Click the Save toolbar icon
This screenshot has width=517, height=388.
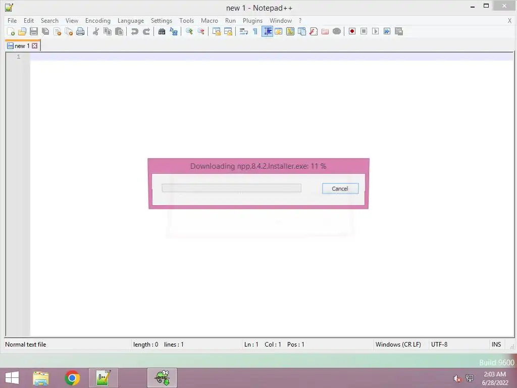34,31
